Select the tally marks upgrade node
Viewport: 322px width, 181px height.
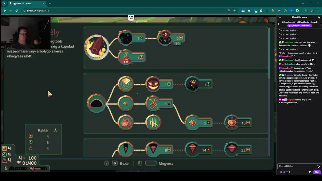pos(153,123)
